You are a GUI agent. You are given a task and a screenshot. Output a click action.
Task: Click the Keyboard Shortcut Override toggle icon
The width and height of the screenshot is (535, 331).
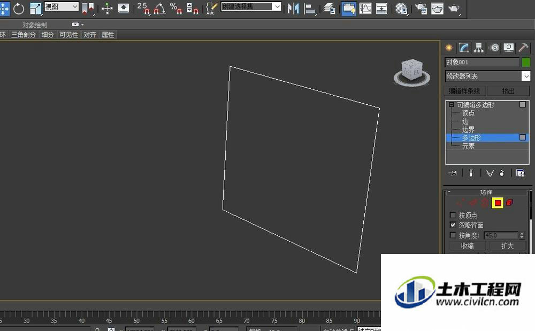124,9
